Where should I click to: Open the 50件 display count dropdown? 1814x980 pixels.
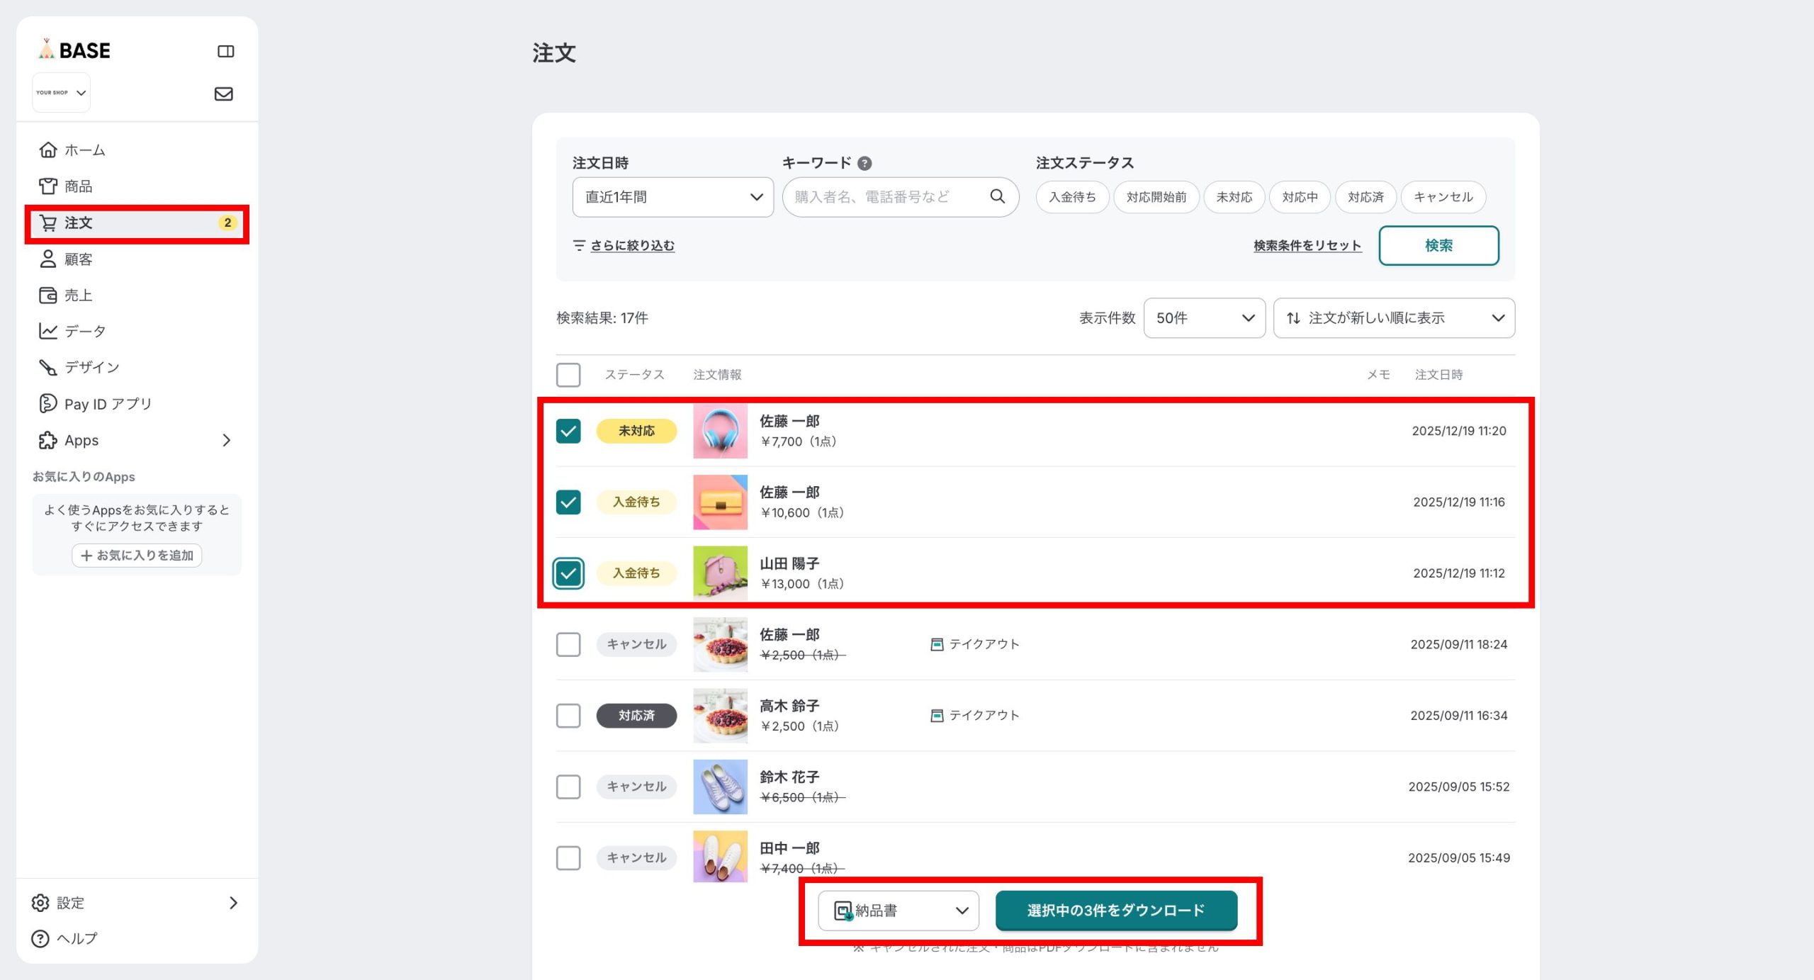coord(1204,317)
